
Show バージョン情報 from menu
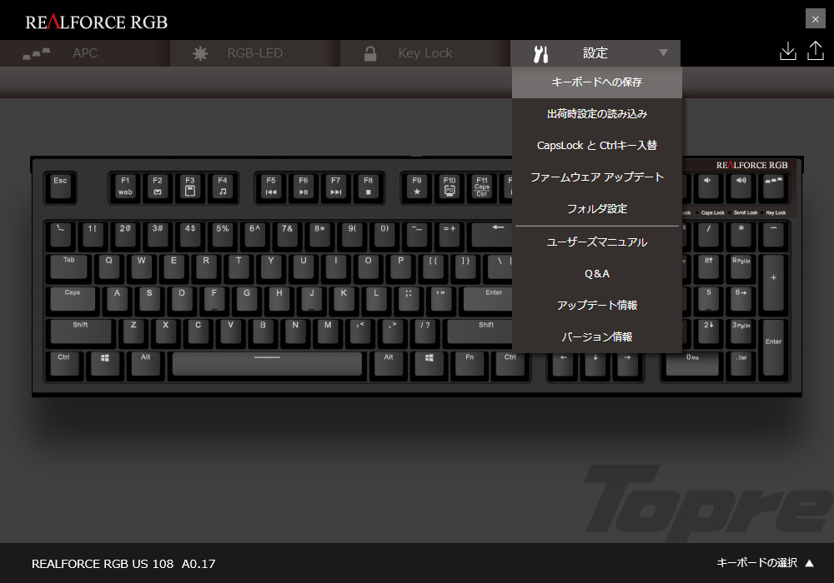[597, 336]
